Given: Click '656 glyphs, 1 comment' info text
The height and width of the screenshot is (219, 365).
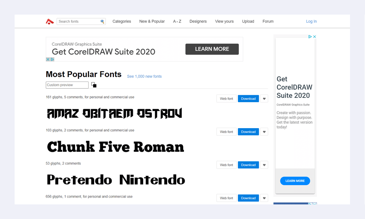Looking at the screenshot, I should point(89,197).
